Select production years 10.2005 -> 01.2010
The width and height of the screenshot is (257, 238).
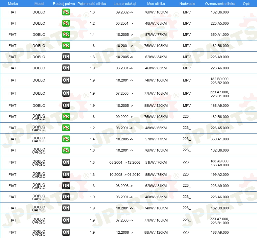[x=125, y=175]
